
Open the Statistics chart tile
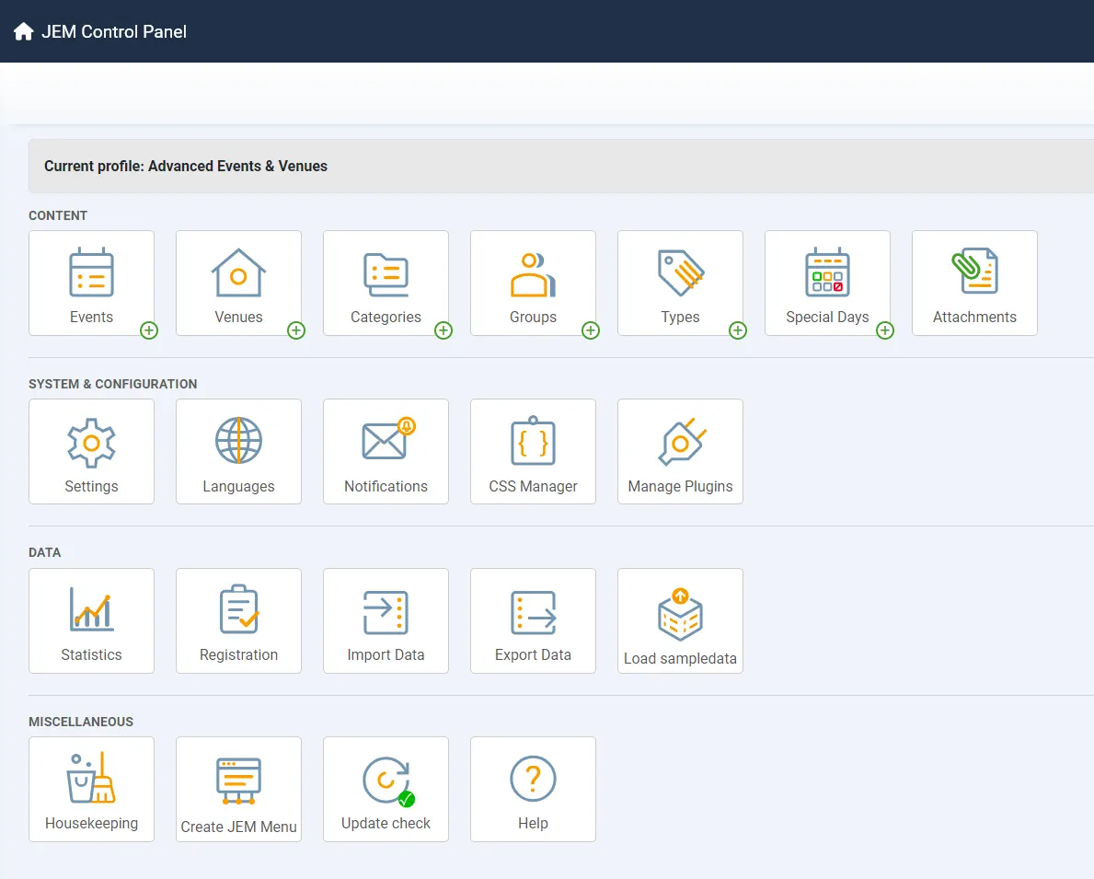(x=91, y=620)
